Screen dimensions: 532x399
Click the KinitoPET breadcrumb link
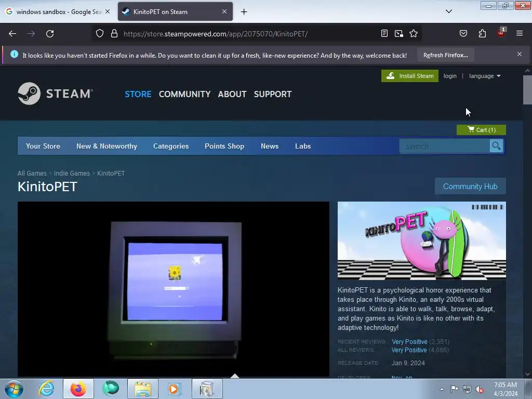111,174
